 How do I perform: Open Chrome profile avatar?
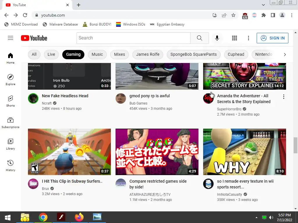[x=282, y=15]
